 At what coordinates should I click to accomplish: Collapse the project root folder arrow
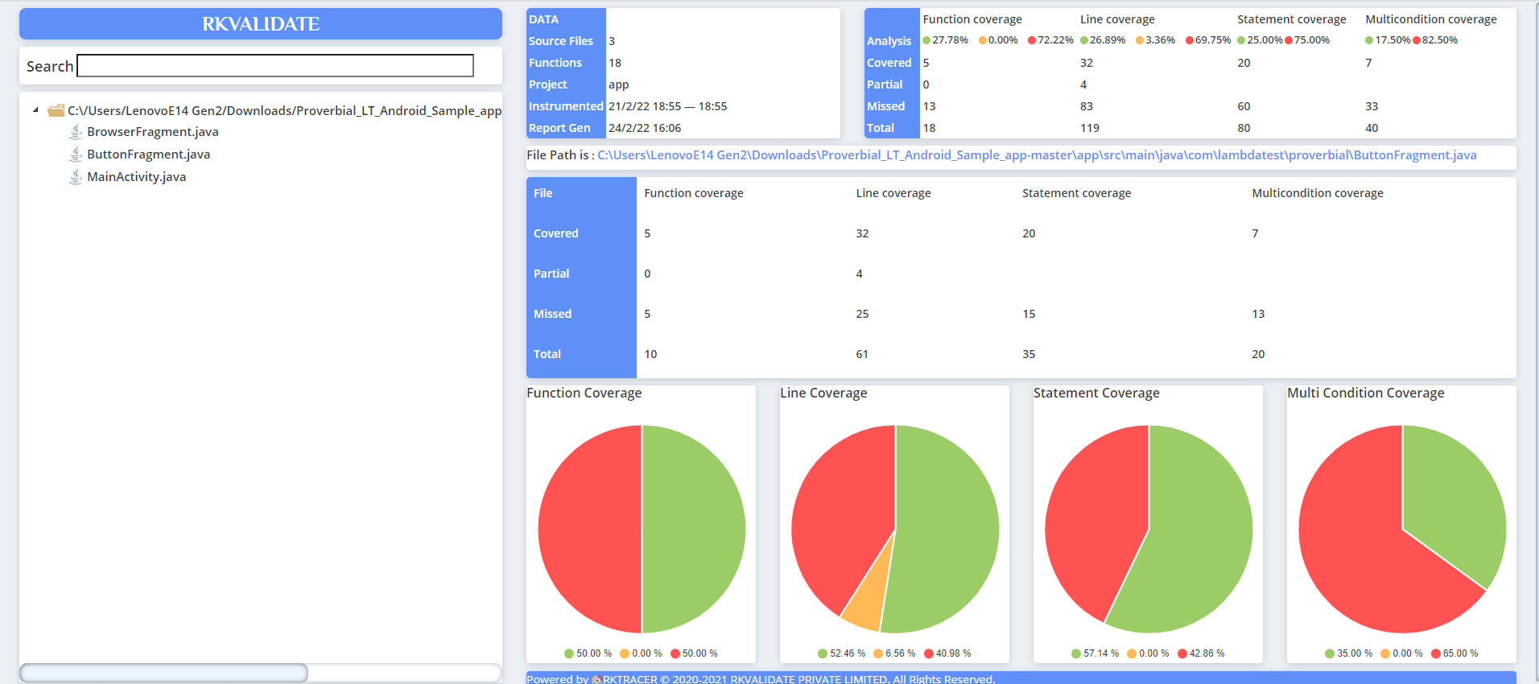click(x=35, y=110)
